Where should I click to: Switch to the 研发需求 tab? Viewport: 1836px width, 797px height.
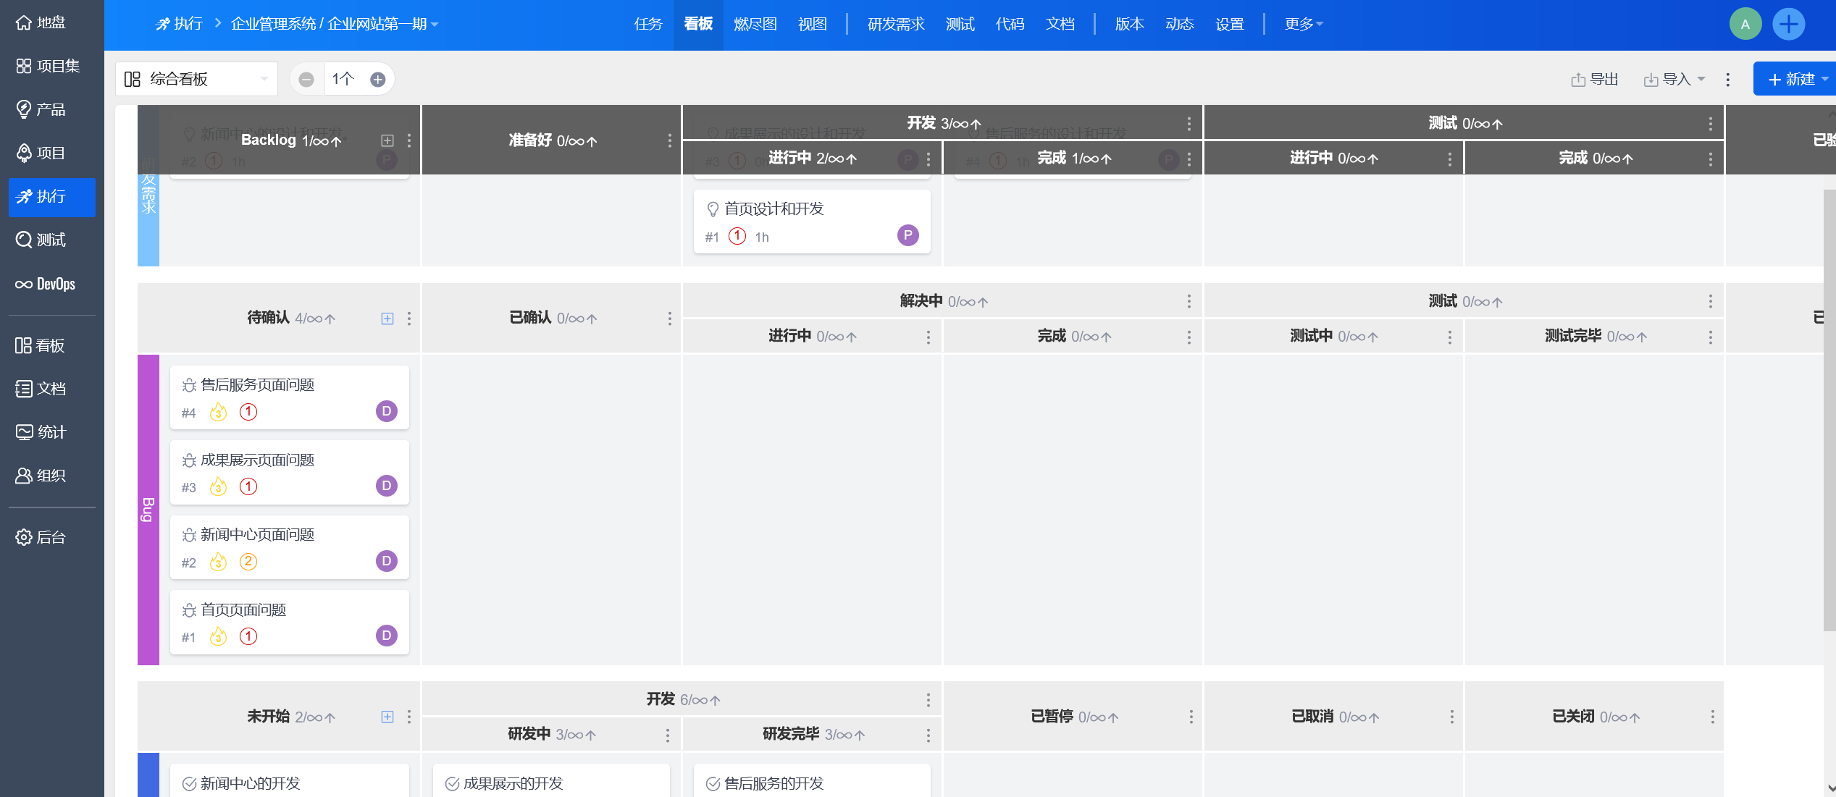896,25
